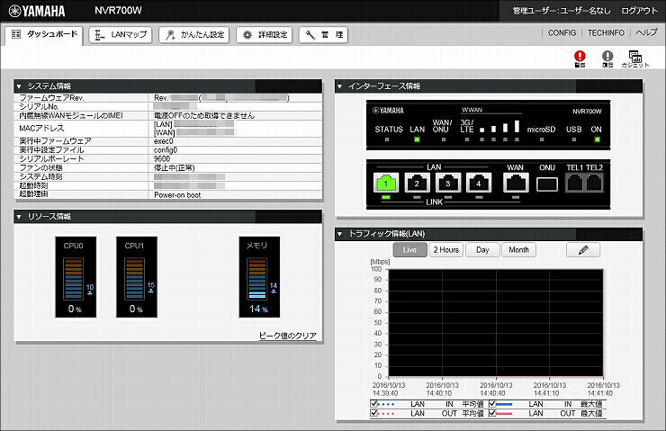Open the history icon

pos(607,58)
